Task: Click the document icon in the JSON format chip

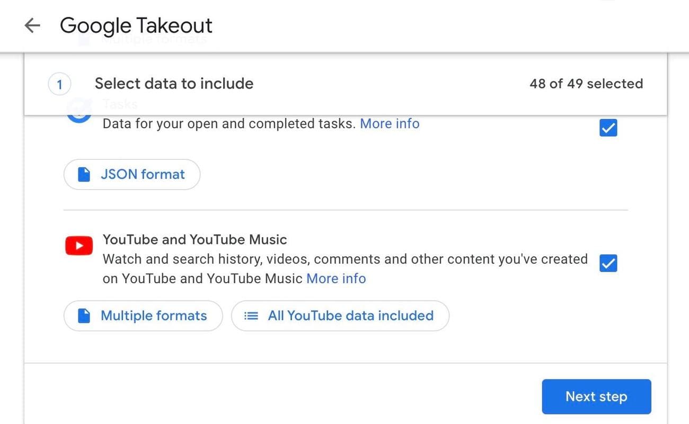Action: pos(83,174)
